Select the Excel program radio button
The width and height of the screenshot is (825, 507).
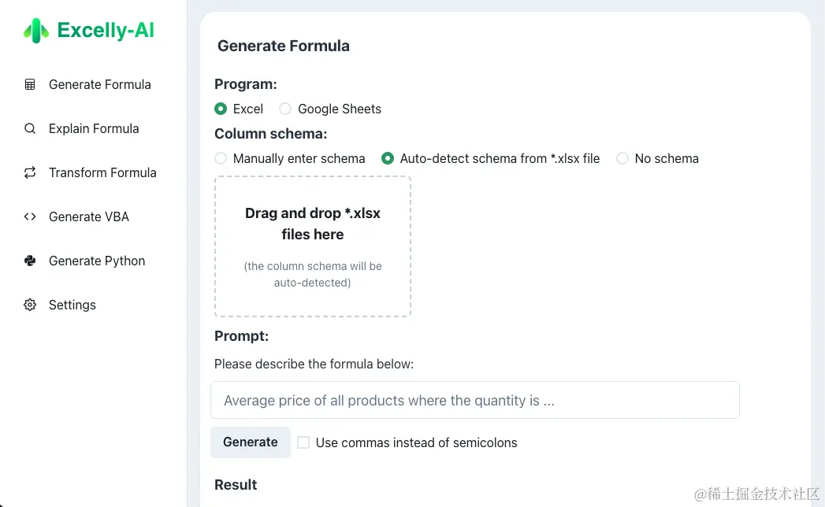221,109
